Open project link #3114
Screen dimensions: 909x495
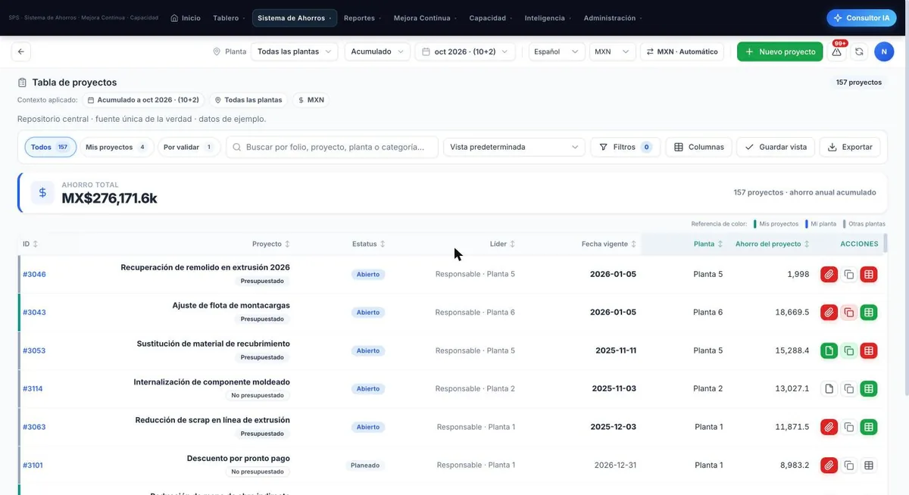pyautogui.click(x=33, y=388)
